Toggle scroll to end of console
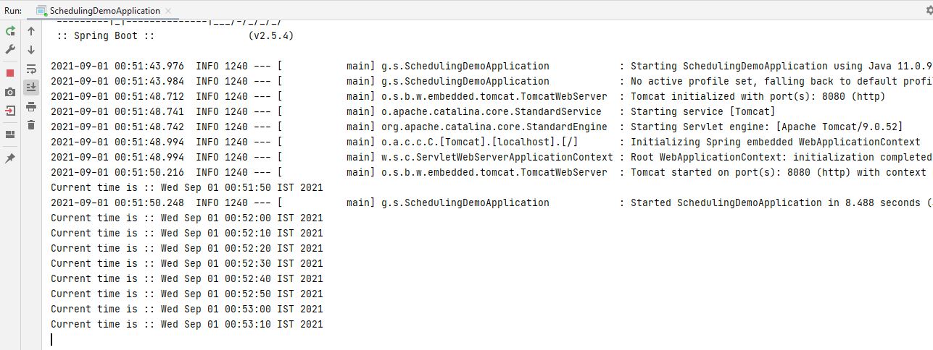The image size is (933, 350). [31, 87]
